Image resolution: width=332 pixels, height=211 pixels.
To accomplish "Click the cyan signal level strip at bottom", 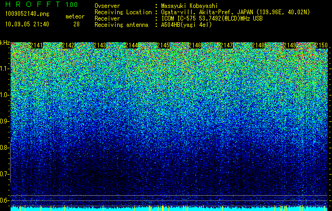I will [169, 209].
